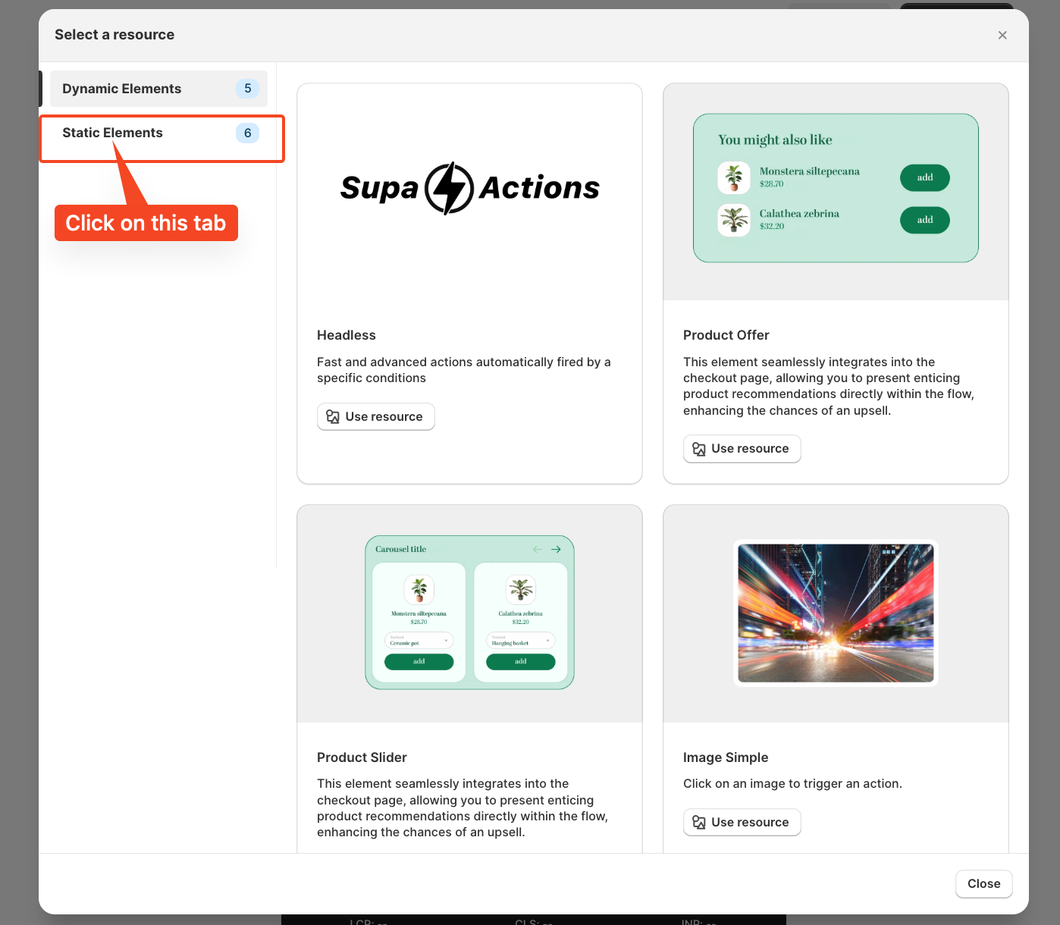Close the Select a resource dialog with X
The height and width of the screenshot is (925, 1060).
(x=1002, y=35)
